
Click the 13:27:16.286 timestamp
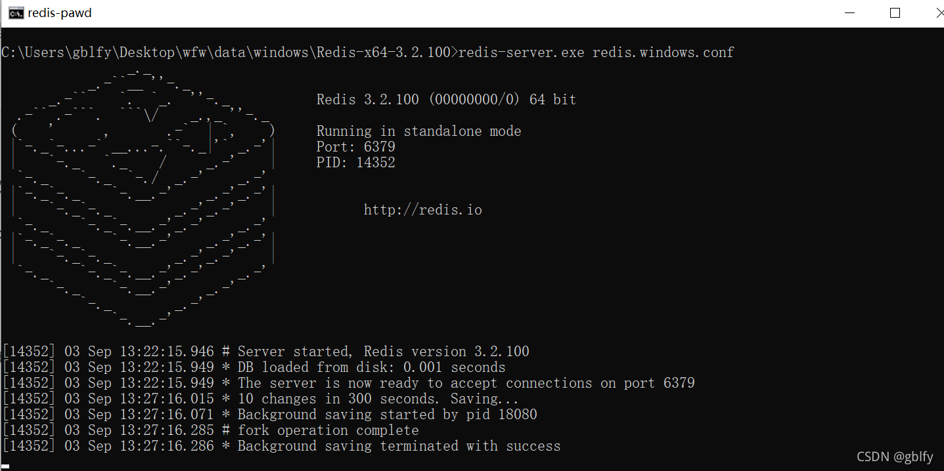pyautogui.click(x=167, y=446)
